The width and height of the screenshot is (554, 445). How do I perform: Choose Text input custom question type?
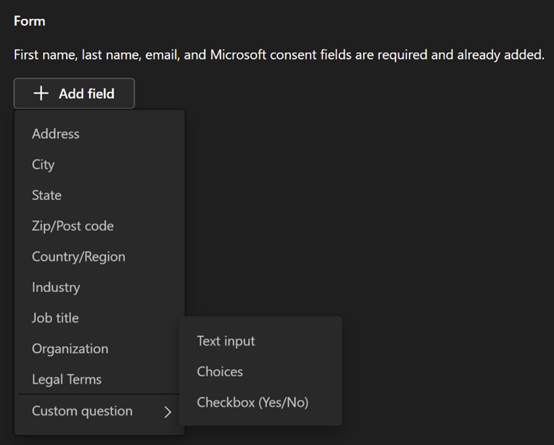tap(226, 341)
